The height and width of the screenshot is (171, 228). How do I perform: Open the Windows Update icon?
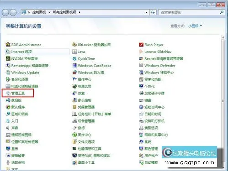(x=8, y=73)
